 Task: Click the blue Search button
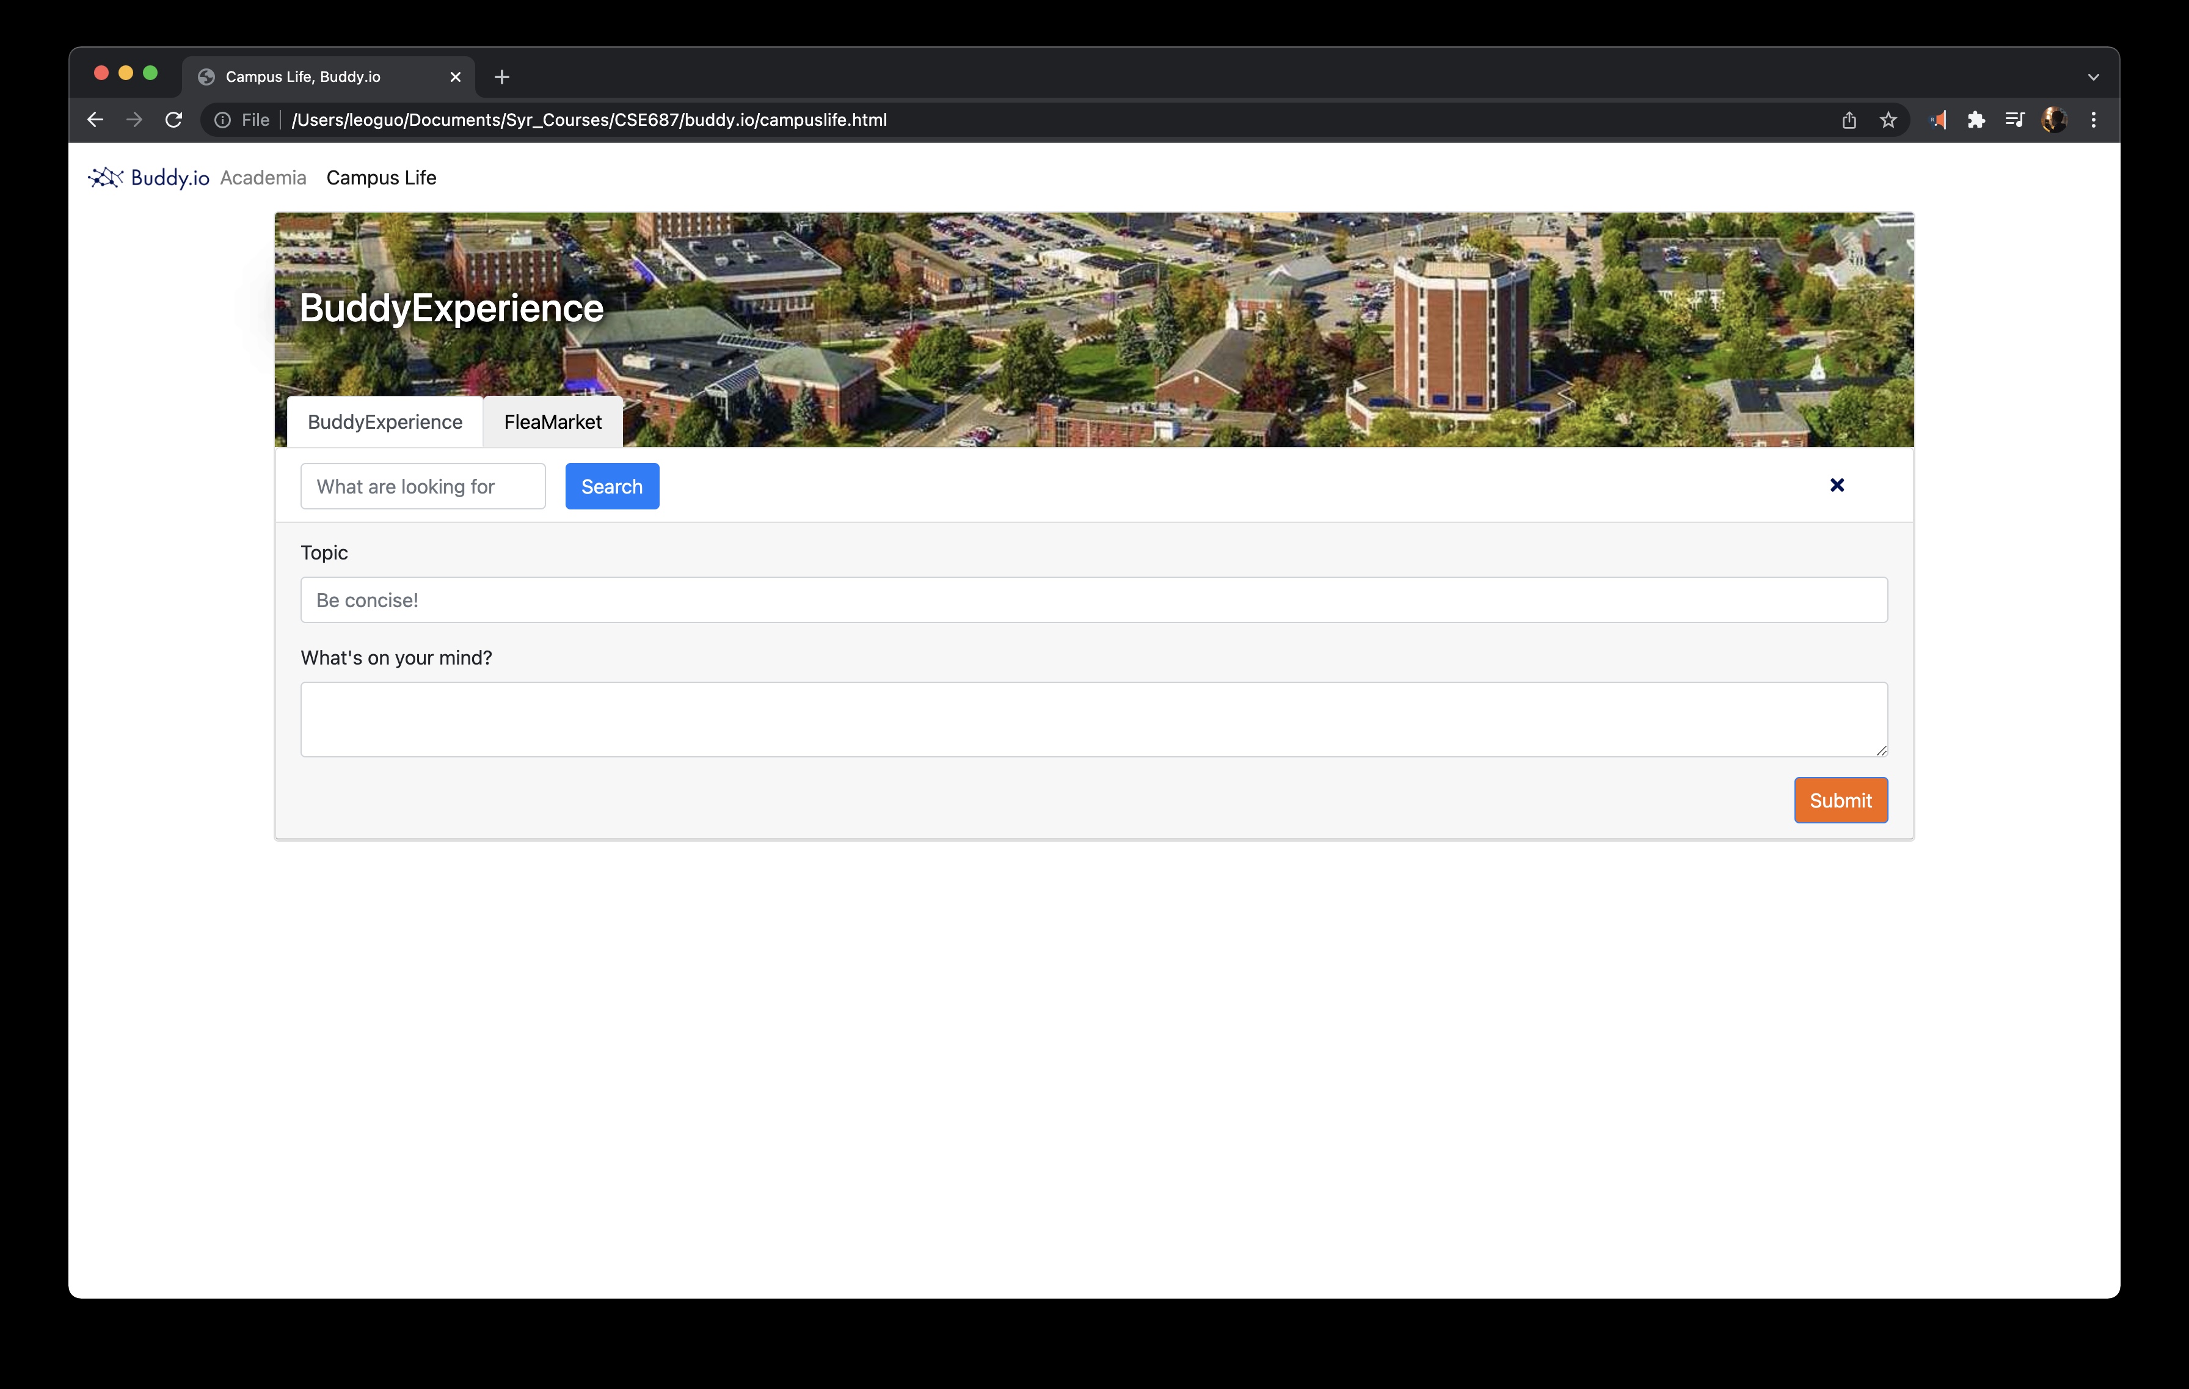(x=612, y=486)
